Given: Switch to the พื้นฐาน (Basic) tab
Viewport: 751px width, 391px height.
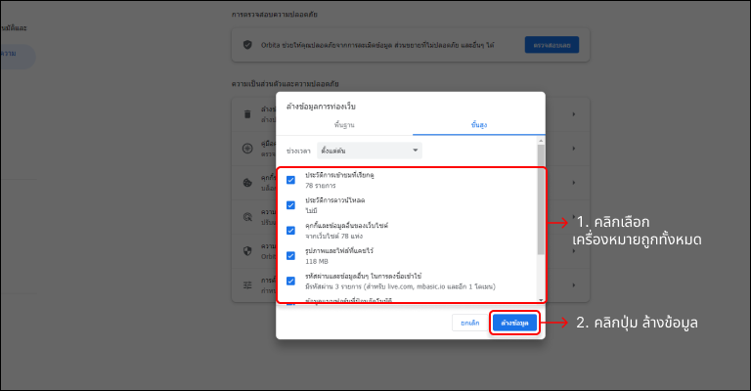Looking at the screenshot, I should click(x=344, y=125).
